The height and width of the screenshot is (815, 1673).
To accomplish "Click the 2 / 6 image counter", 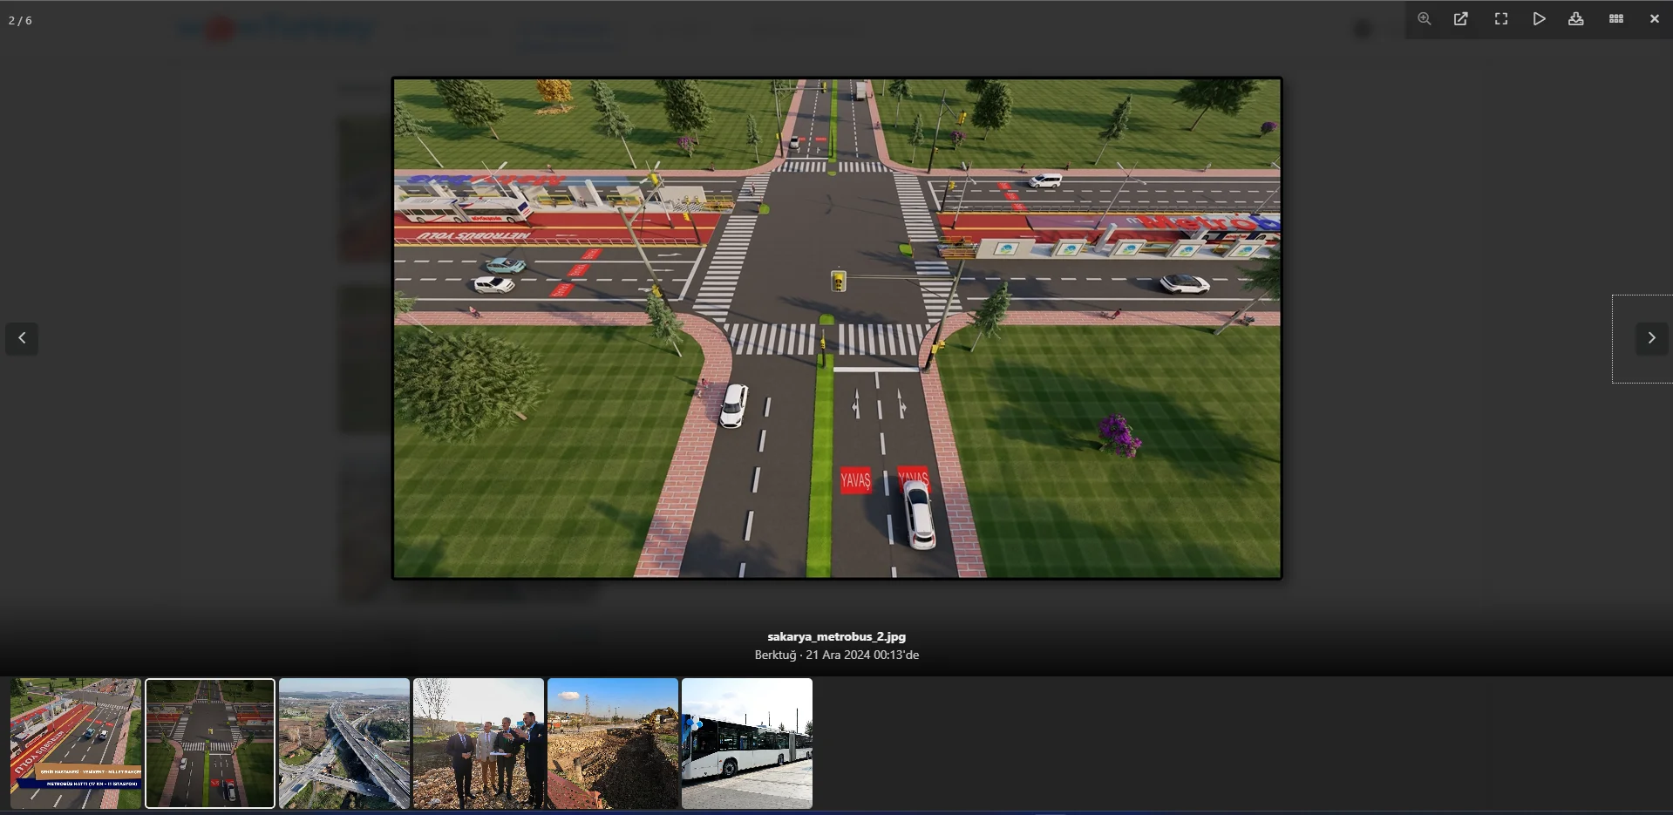I will point(20,20).
